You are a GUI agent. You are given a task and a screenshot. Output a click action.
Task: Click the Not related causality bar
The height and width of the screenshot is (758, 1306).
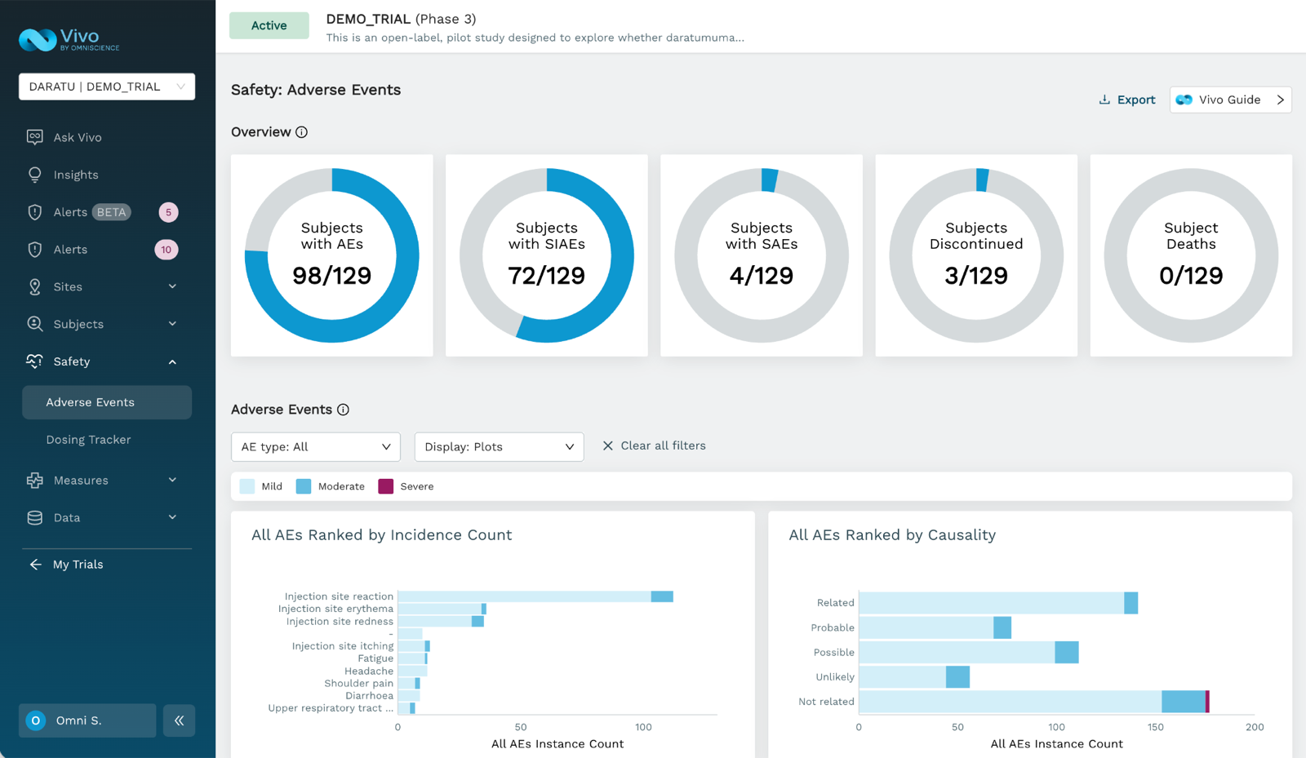pos(1034,702)
